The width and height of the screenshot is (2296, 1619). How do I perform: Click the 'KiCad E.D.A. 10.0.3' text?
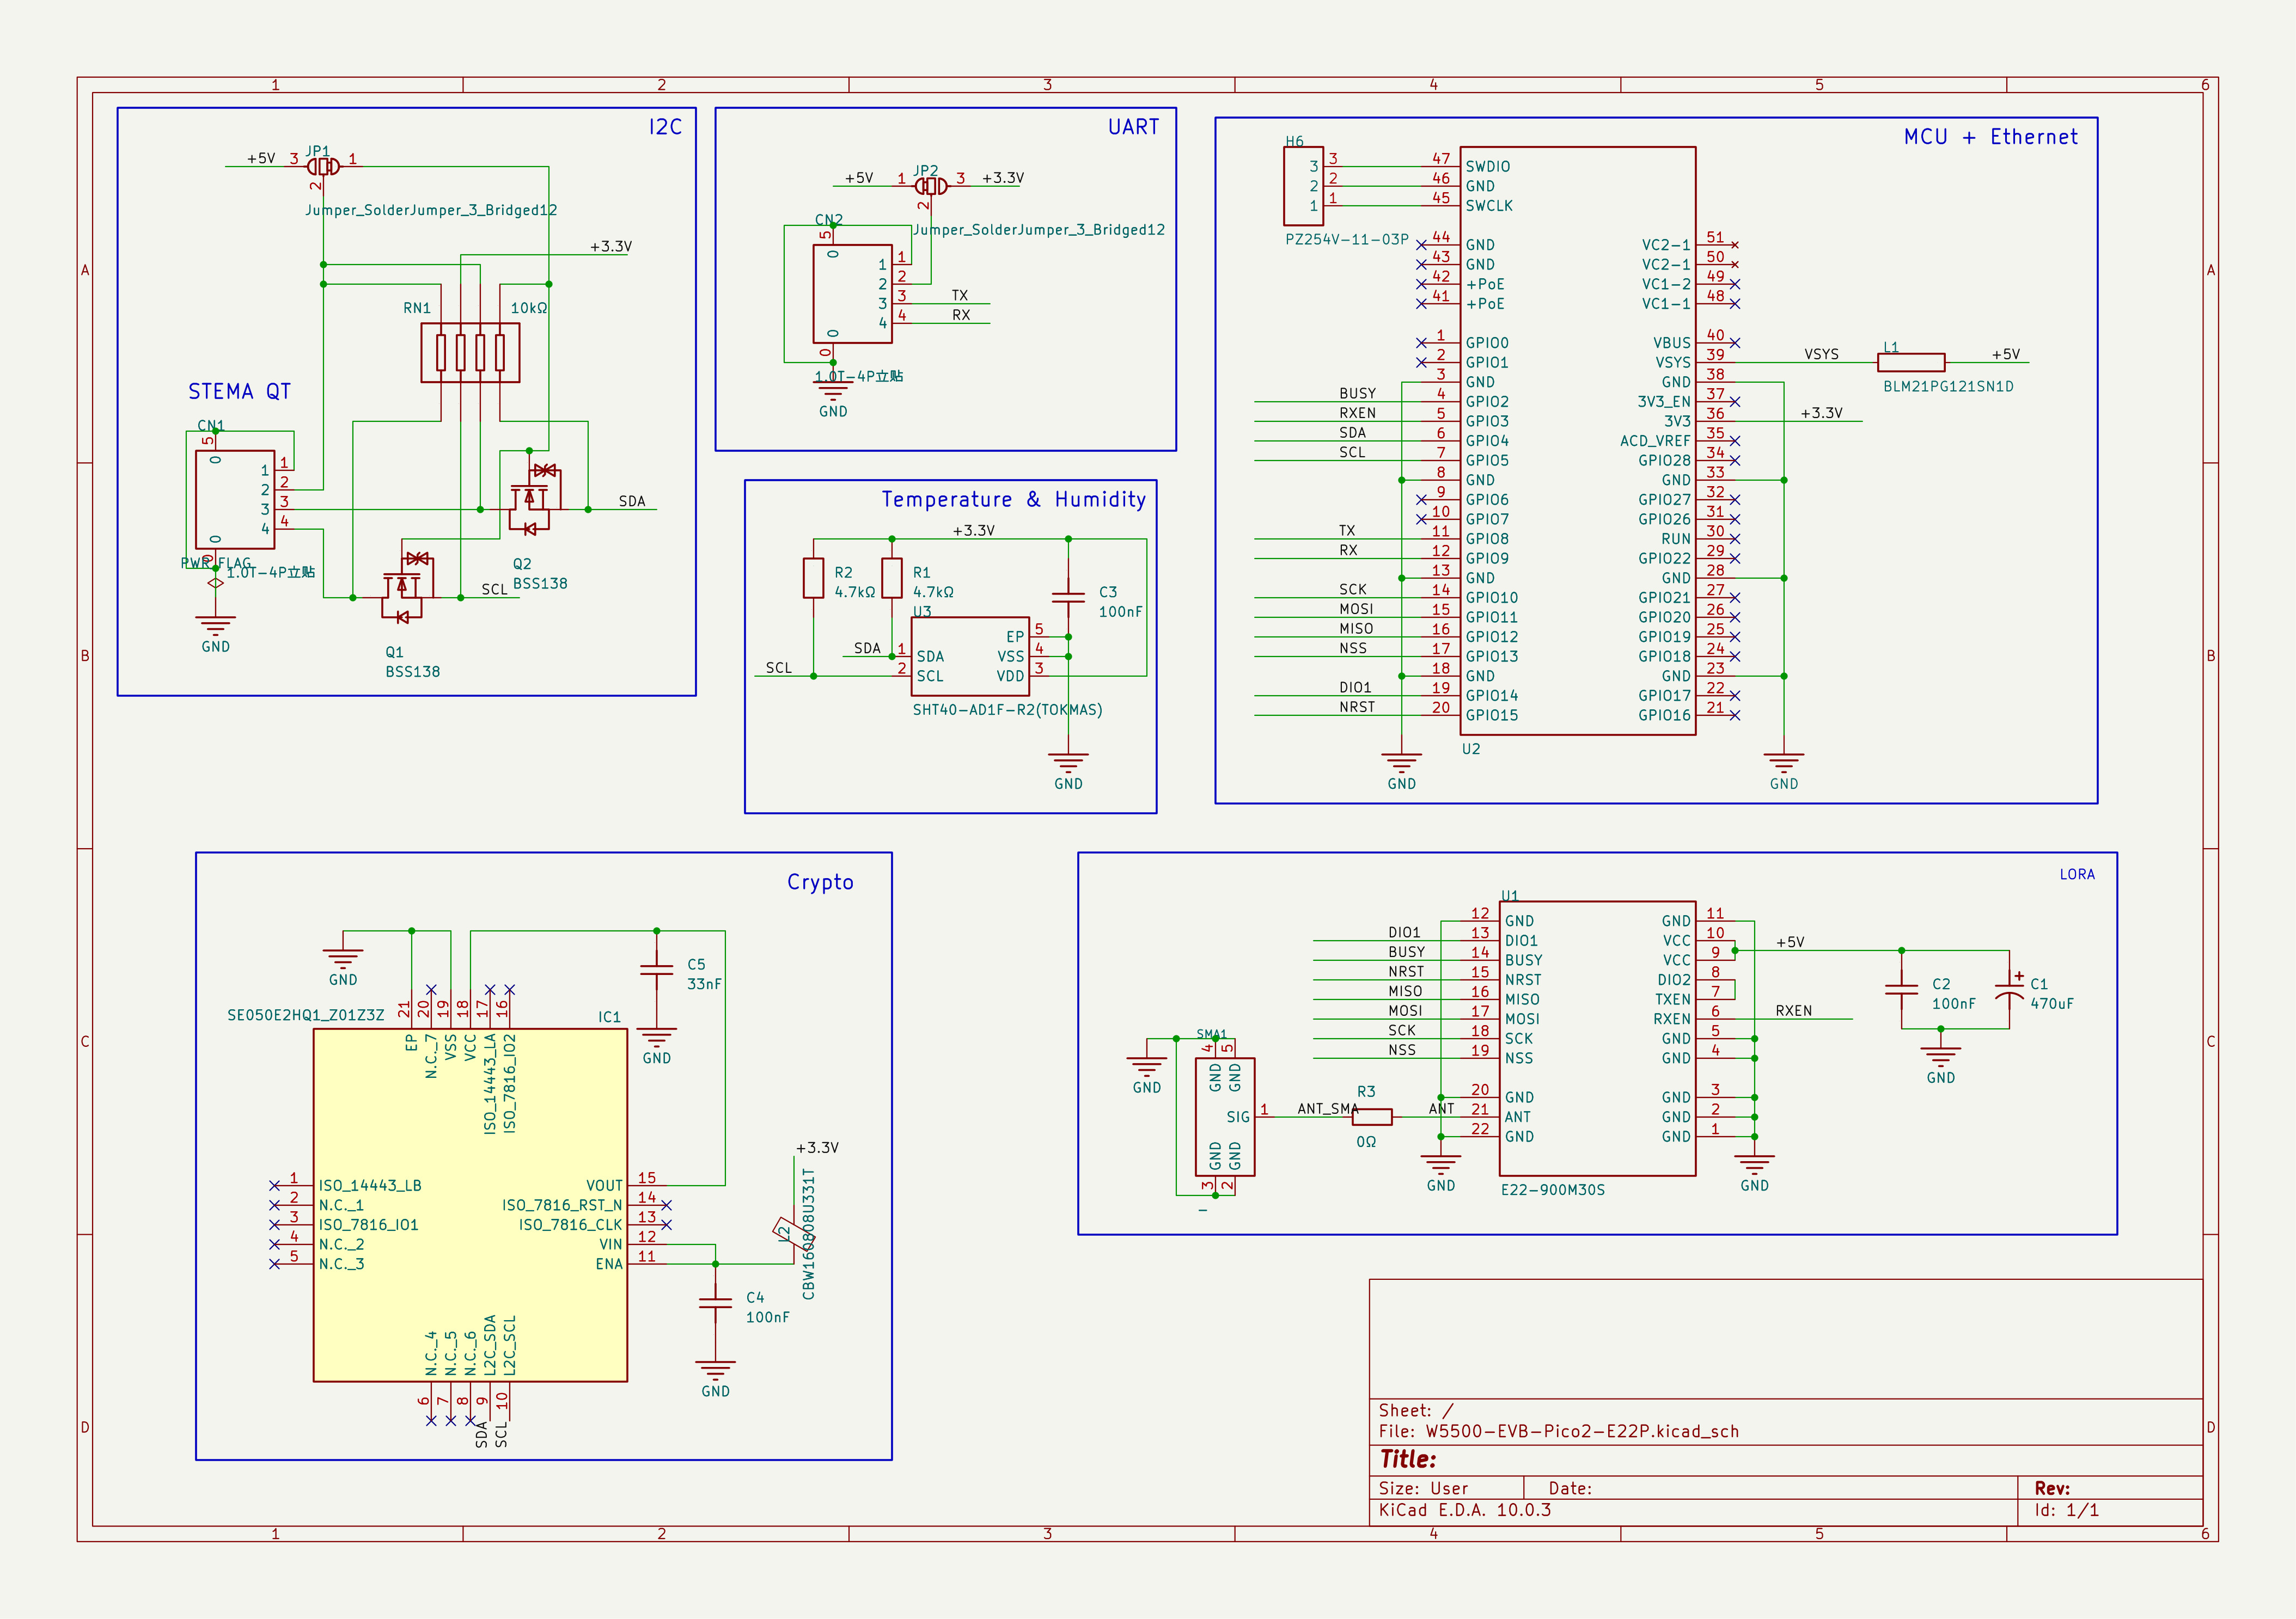click(1464, 1510)
